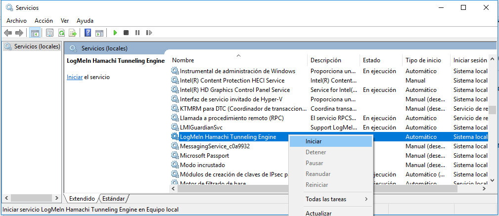The height and width of the screenshot is (216, 499).
Task: Open Help using the question mark icon
Action: point(88,33)
